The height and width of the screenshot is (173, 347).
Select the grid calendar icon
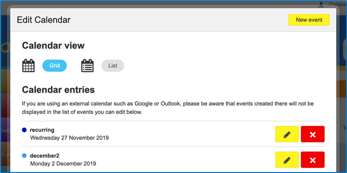(x=28, y=66)
